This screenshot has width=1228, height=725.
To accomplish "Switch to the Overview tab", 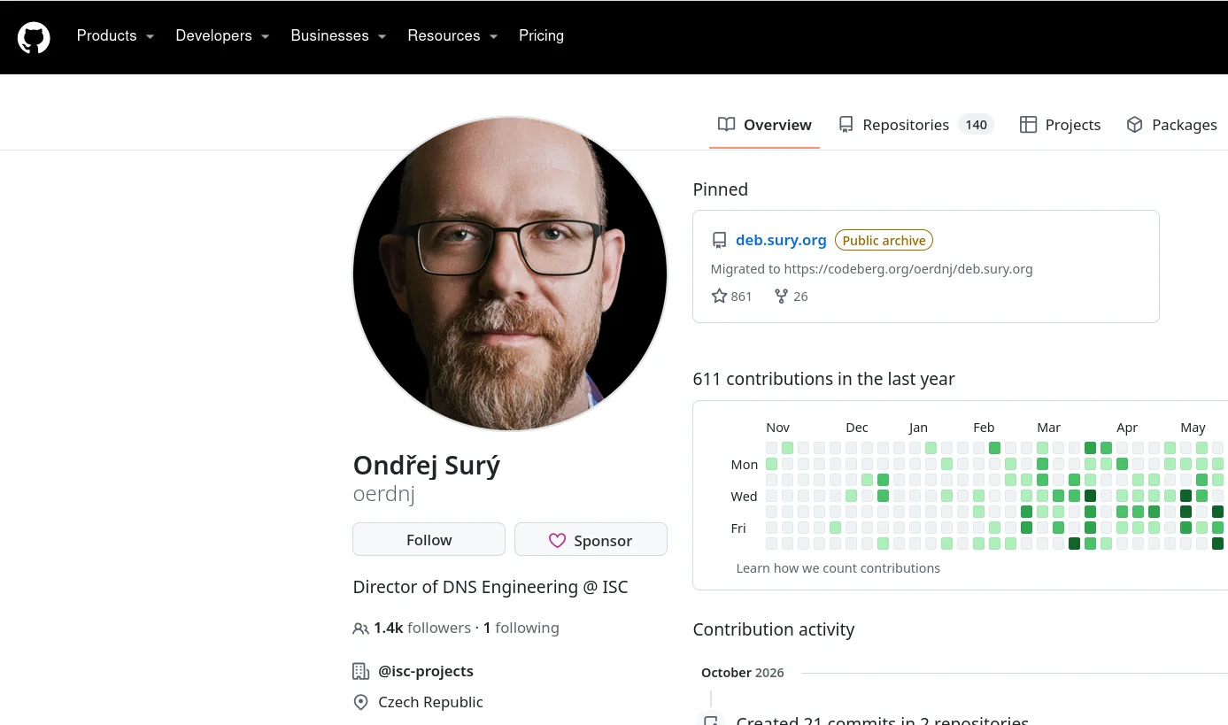I will coord(765,125).
